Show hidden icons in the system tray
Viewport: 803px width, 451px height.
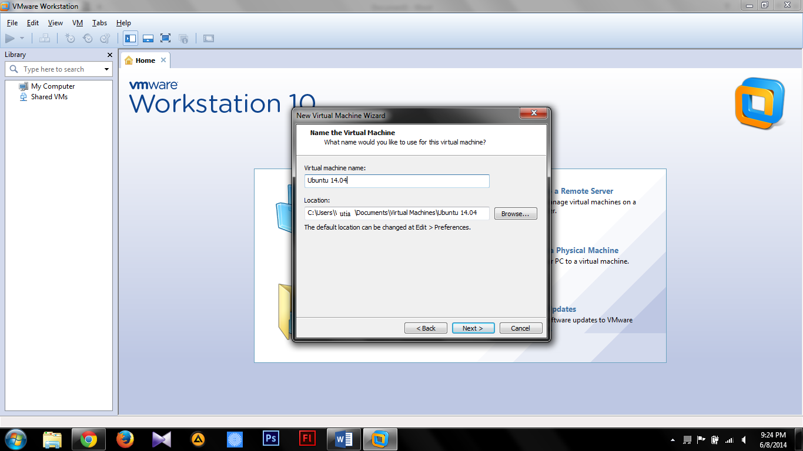(672, 440)
